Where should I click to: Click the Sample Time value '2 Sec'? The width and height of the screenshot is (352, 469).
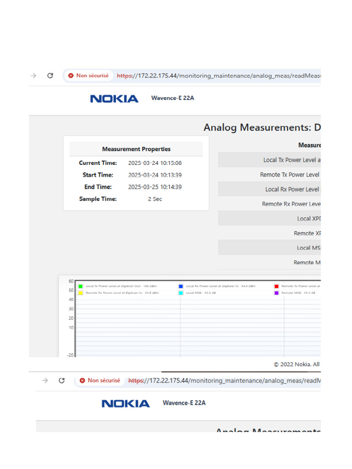154,199
